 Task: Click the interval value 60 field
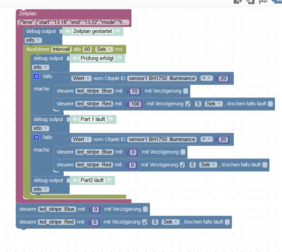(x=87, y=49)
